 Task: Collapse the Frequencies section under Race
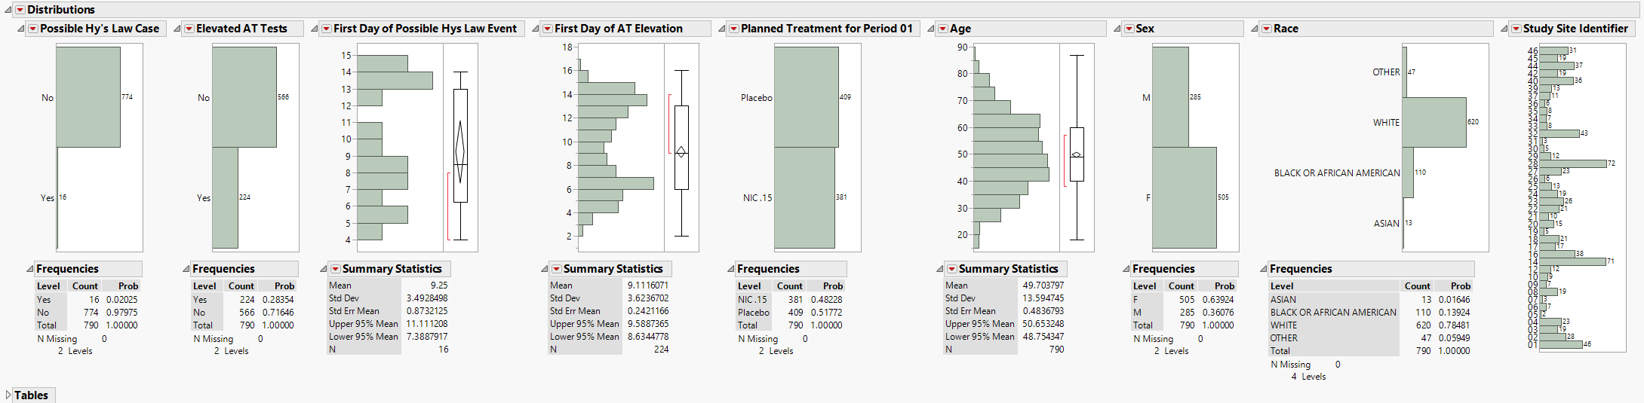click(x=1264, y=269)
